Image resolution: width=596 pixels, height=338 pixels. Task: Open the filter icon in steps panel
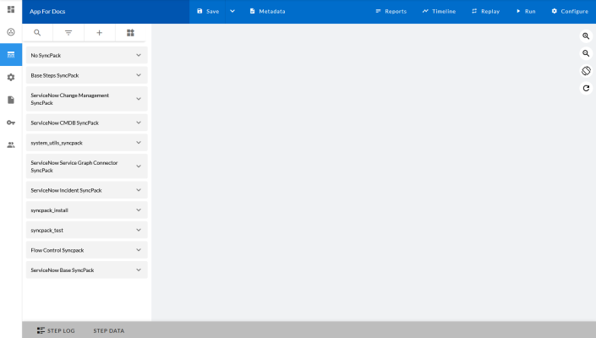[x=68, y=33]
